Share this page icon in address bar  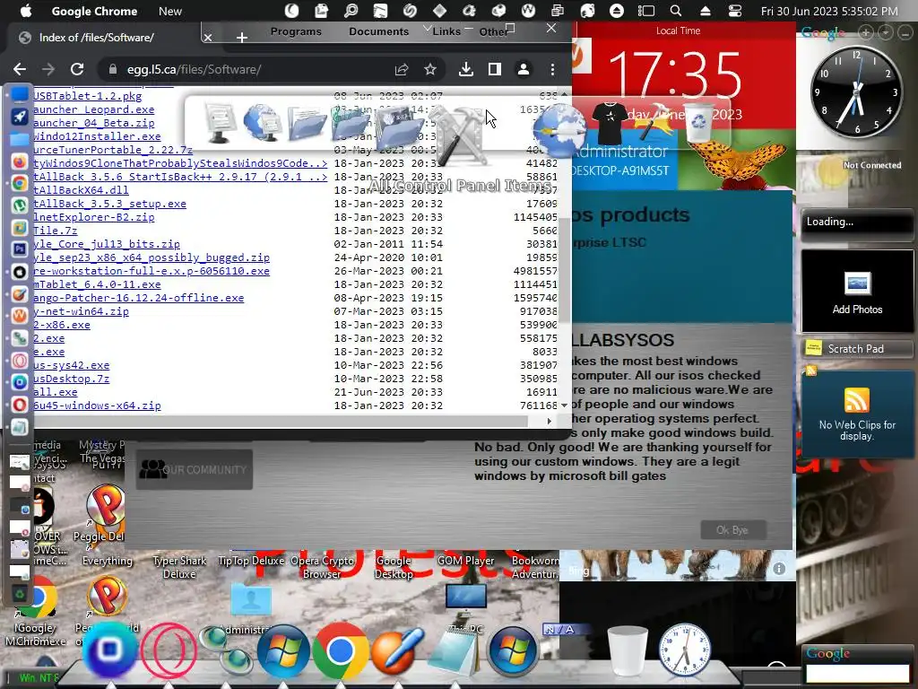point(401,69)
